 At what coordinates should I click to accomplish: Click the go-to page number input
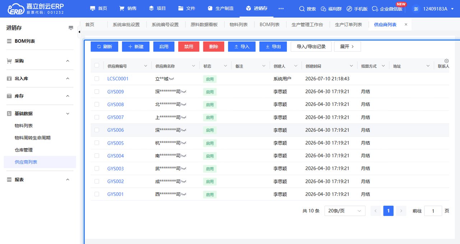click(x=433, y=211)
